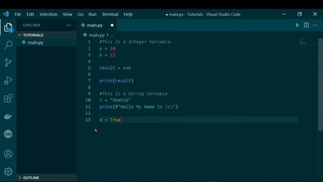
Task: Open the Edit menu
Action: pos(30,14)
